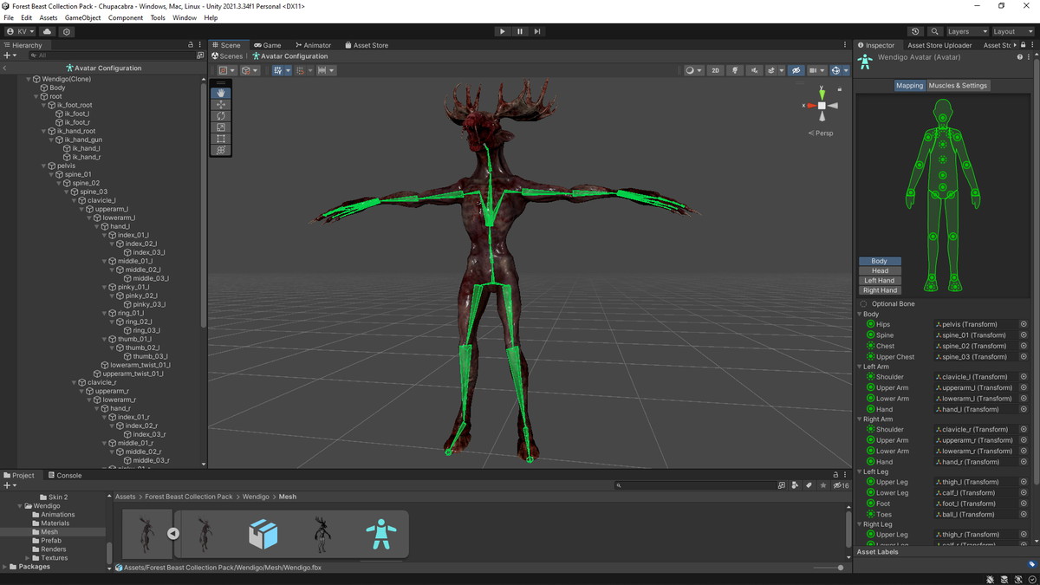Click the global search magnifier icon
The width and height of the screenshot is (1040, 585).
point(934,31)
